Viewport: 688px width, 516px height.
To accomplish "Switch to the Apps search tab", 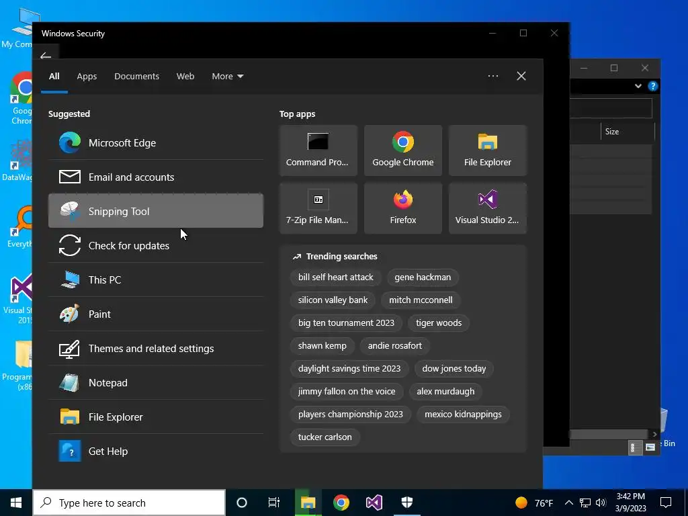I will click(x=87, y=77).
